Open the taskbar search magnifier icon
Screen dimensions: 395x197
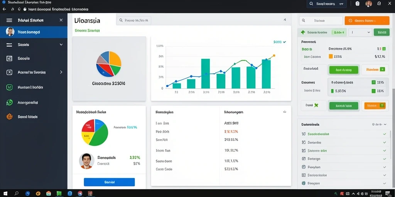tap(16, 194)
